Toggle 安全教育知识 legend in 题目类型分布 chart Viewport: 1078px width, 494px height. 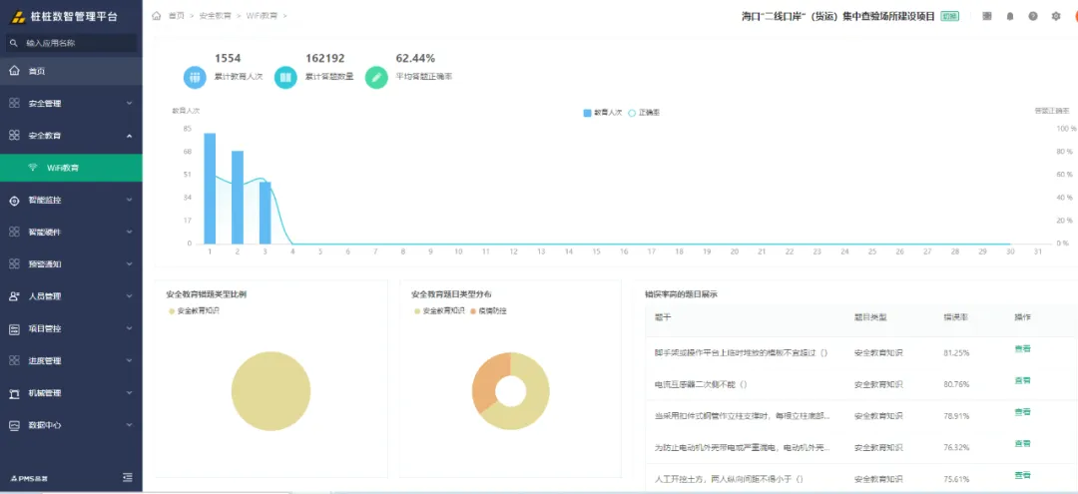(439, 311)
